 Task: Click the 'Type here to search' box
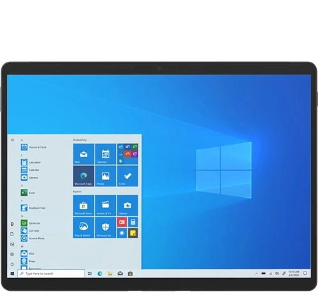51,274
